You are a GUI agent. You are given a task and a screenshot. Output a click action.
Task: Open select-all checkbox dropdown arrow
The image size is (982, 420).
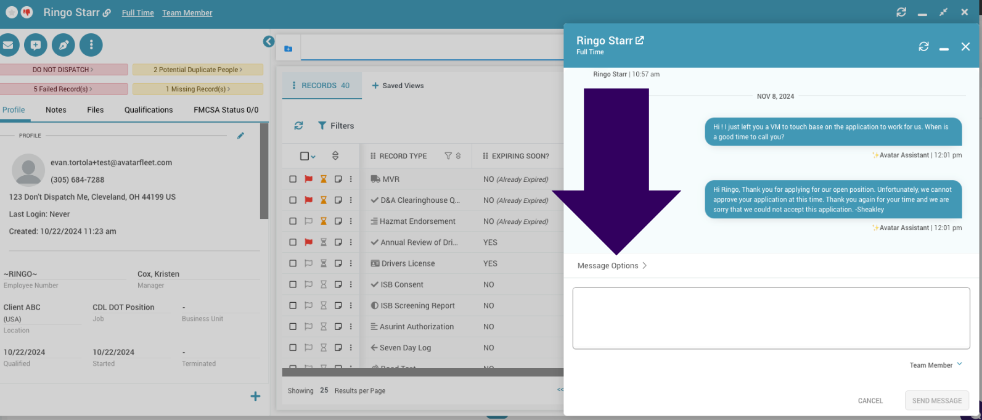coord(313,157)
